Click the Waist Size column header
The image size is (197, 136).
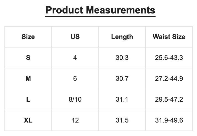coord(169,37)
